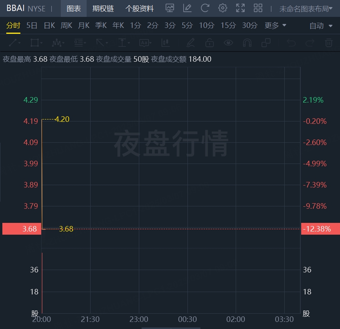Click the undo arrow icon

pos(291,43)
